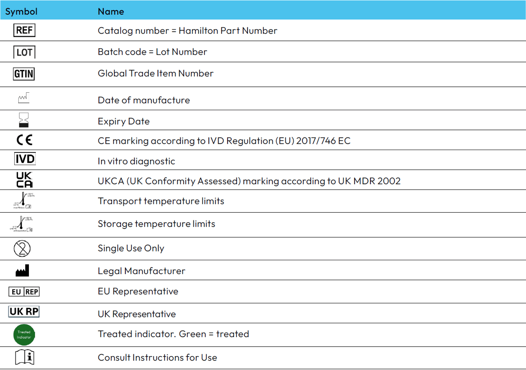Image resolution: width=526 pixels, height=370 pixels.
Task: Click the crossed-out 2 single use icon
Action: [22, 248]
